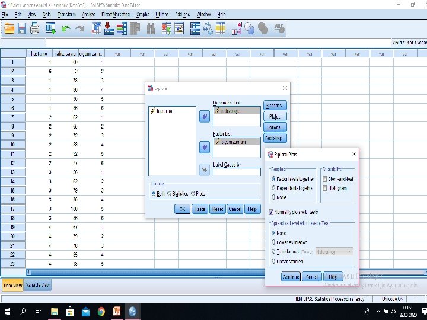Open the Analyze menu

click(88, 14)
